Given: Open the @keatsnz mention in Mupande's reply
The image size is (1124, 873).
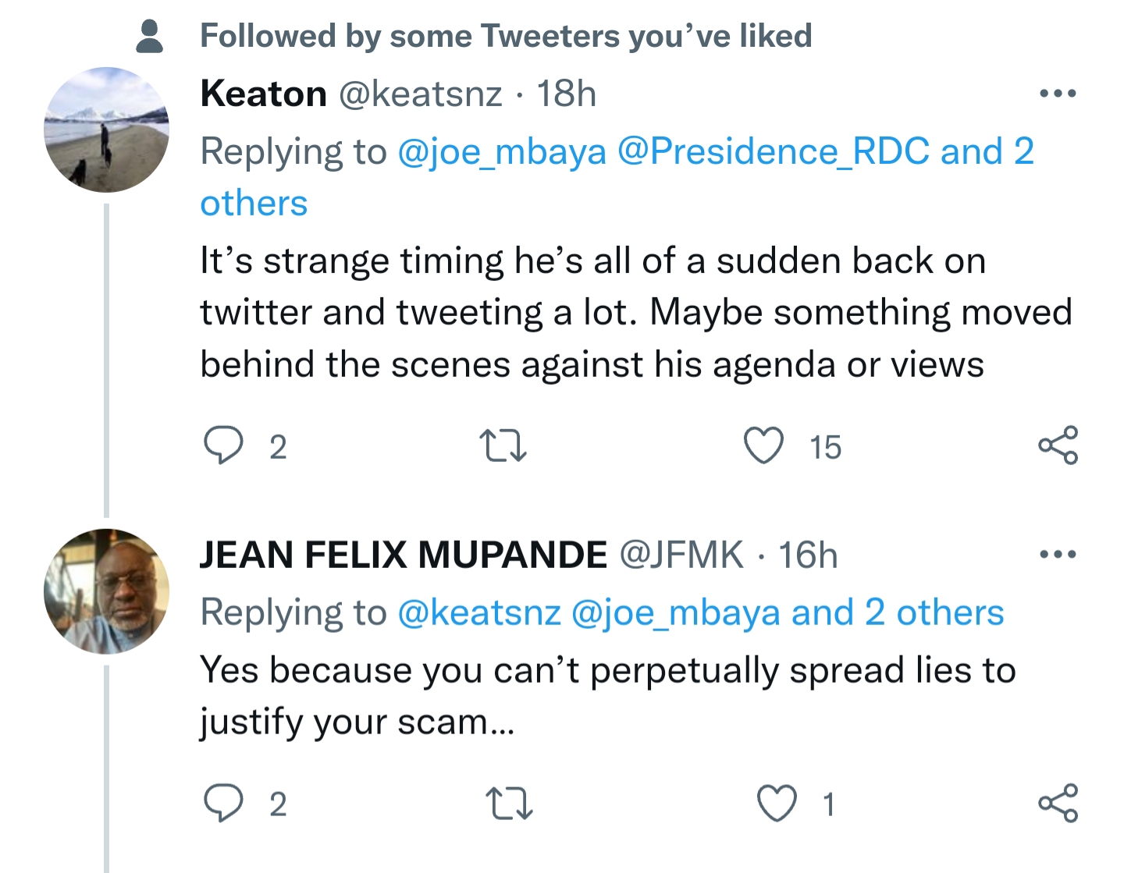Looking at the screenshot, I should point(479,612).
